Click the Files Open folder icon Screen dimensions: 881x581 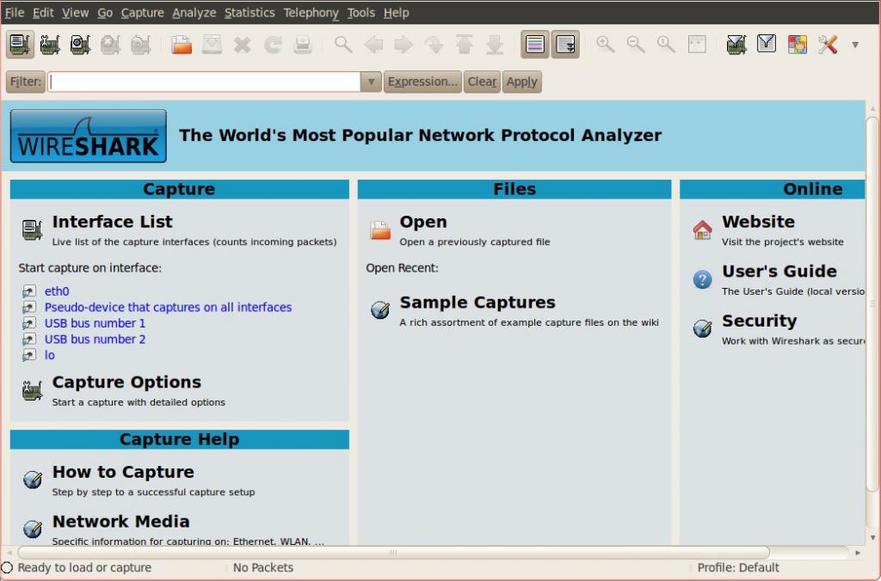pyautogui.click(x=380, y=230)
